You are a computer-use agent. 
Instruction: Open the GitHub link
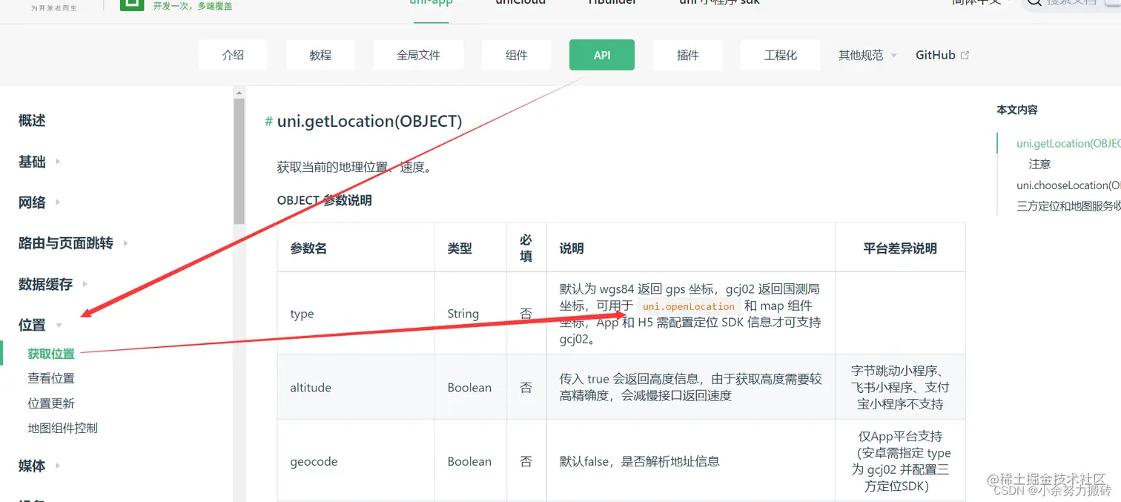click(936, 55)
